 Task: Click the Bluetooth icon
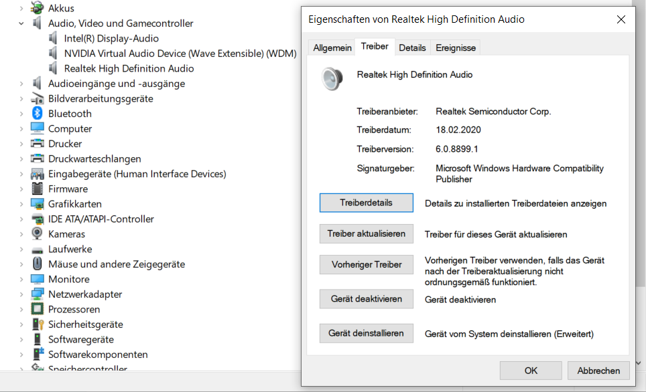click(37, 114)
